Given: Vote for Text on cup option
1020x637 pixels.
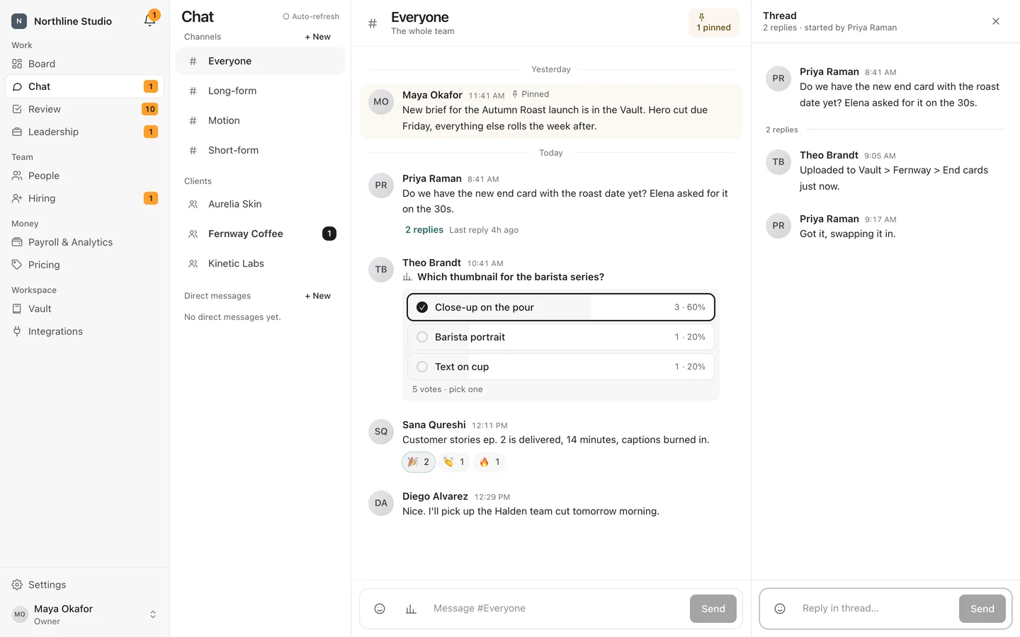Looking at the screenshot, I should (561, 367).
